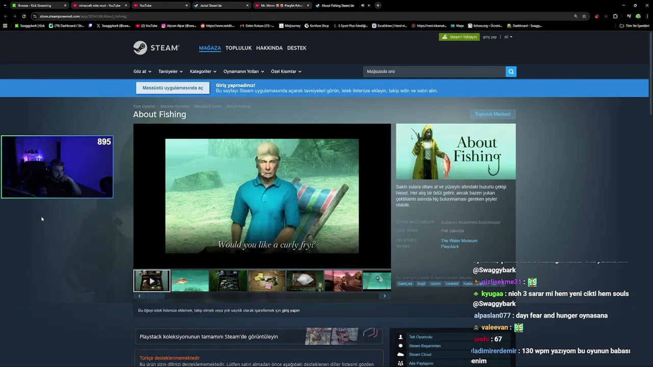Expand the Göz at dropdown menu
The height and width of the screenshot is (367, 653).
142,71
